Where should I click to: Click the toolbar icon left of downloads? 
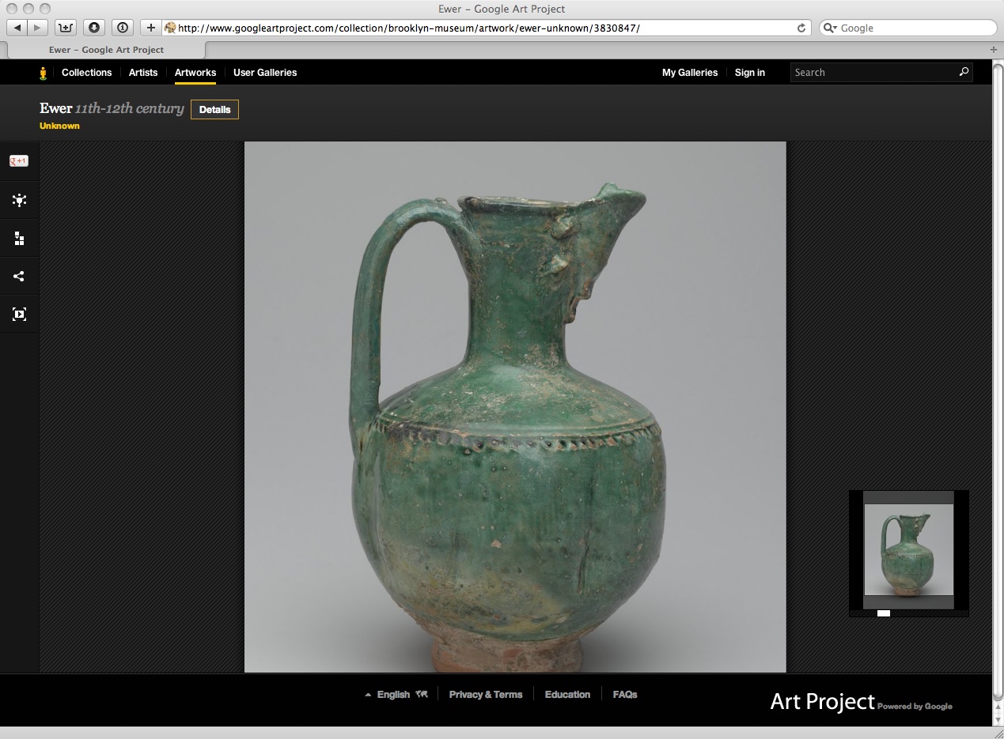[66, 28]
